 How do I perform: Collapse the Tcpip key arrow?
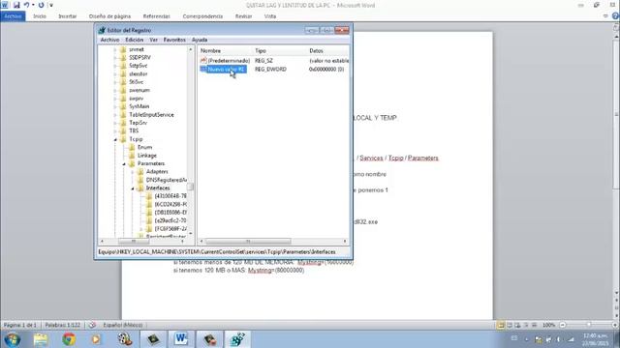coord(115,139)
